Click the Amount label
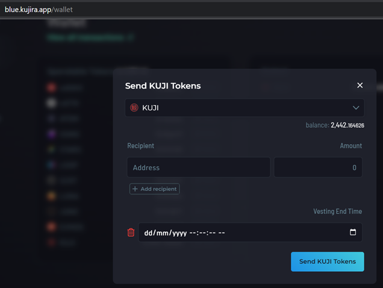The image size is (383, 288). (x=350, y=146)
